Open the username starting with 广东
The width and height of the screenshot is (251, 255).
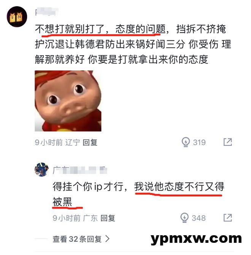[x=80, y=170]
